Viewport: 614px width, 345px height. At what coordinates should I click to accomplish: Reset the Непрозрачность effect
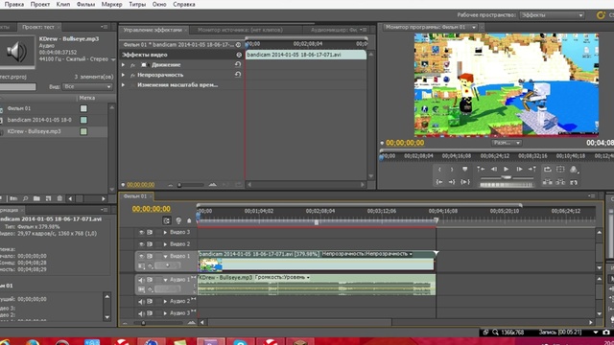click(238, 75)
